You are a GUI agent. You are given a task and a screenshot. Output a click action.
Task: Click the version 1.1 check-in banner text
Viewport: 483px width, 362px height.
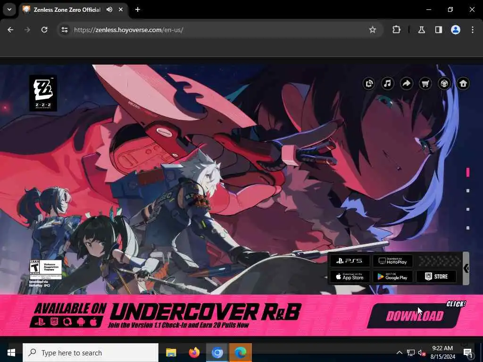tap(178, 325)
